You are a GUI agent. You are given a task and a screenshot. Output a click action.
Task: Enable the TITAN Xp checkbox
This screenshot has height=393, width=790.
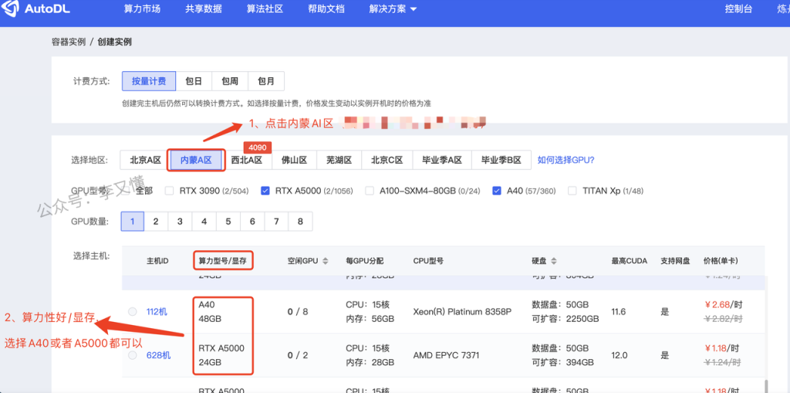point(572,191)
